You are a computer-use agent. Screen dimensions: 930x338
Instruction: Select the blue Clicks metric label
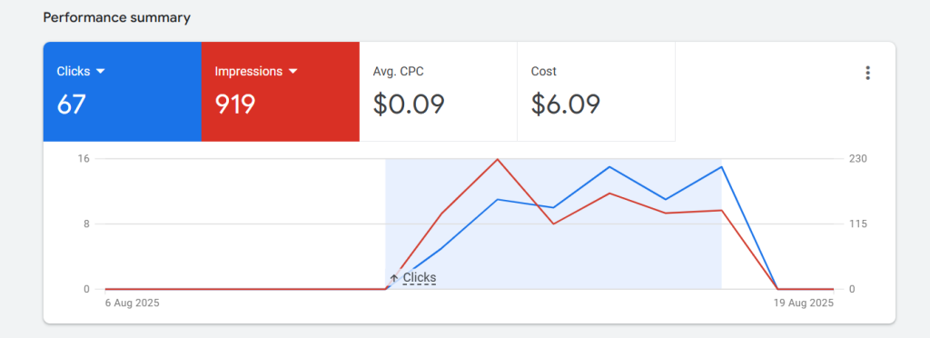point(74,71)
